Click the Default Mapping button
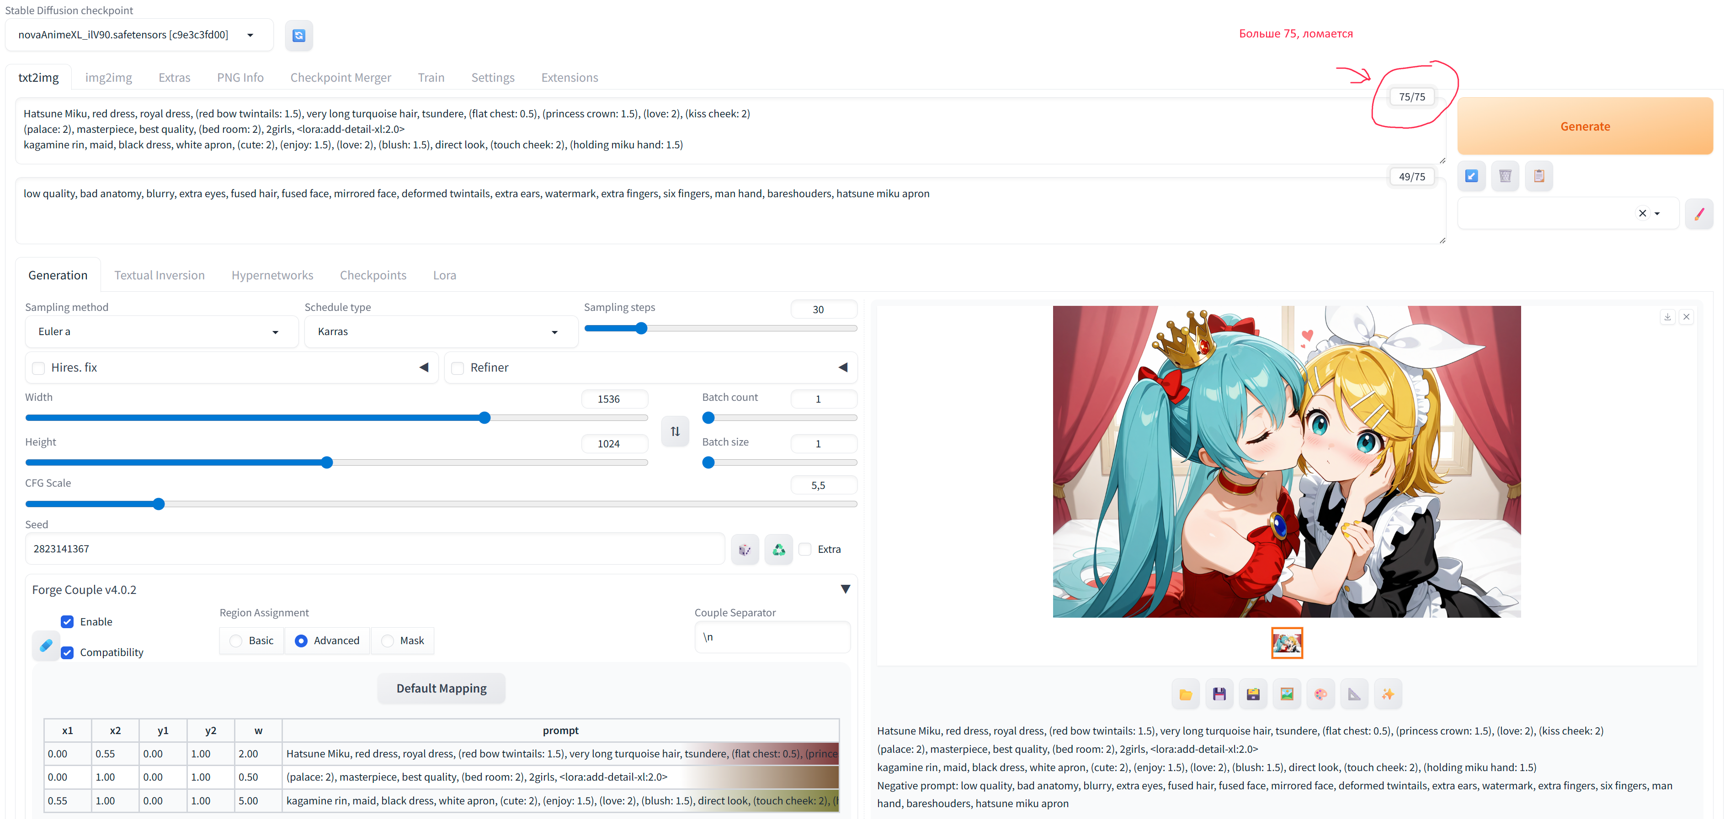 441,688
